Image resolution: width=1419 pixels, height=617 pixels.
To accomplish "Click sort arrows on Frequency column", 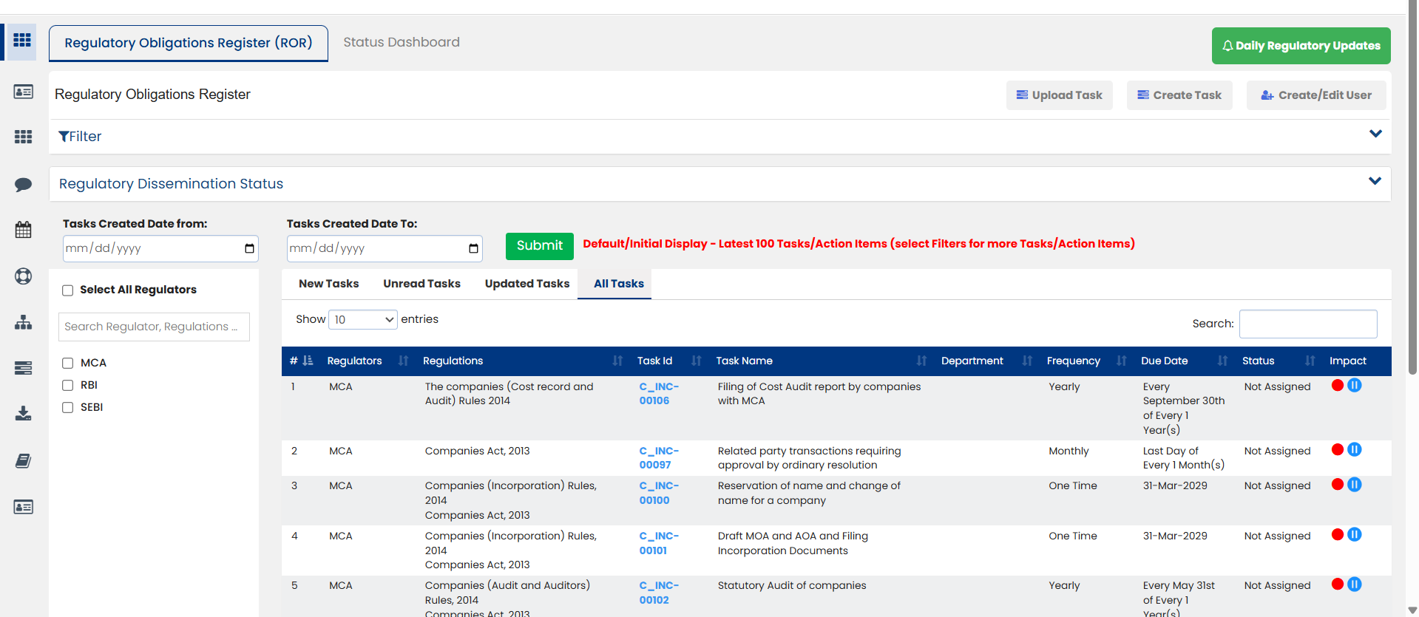I will point(1121,361).
